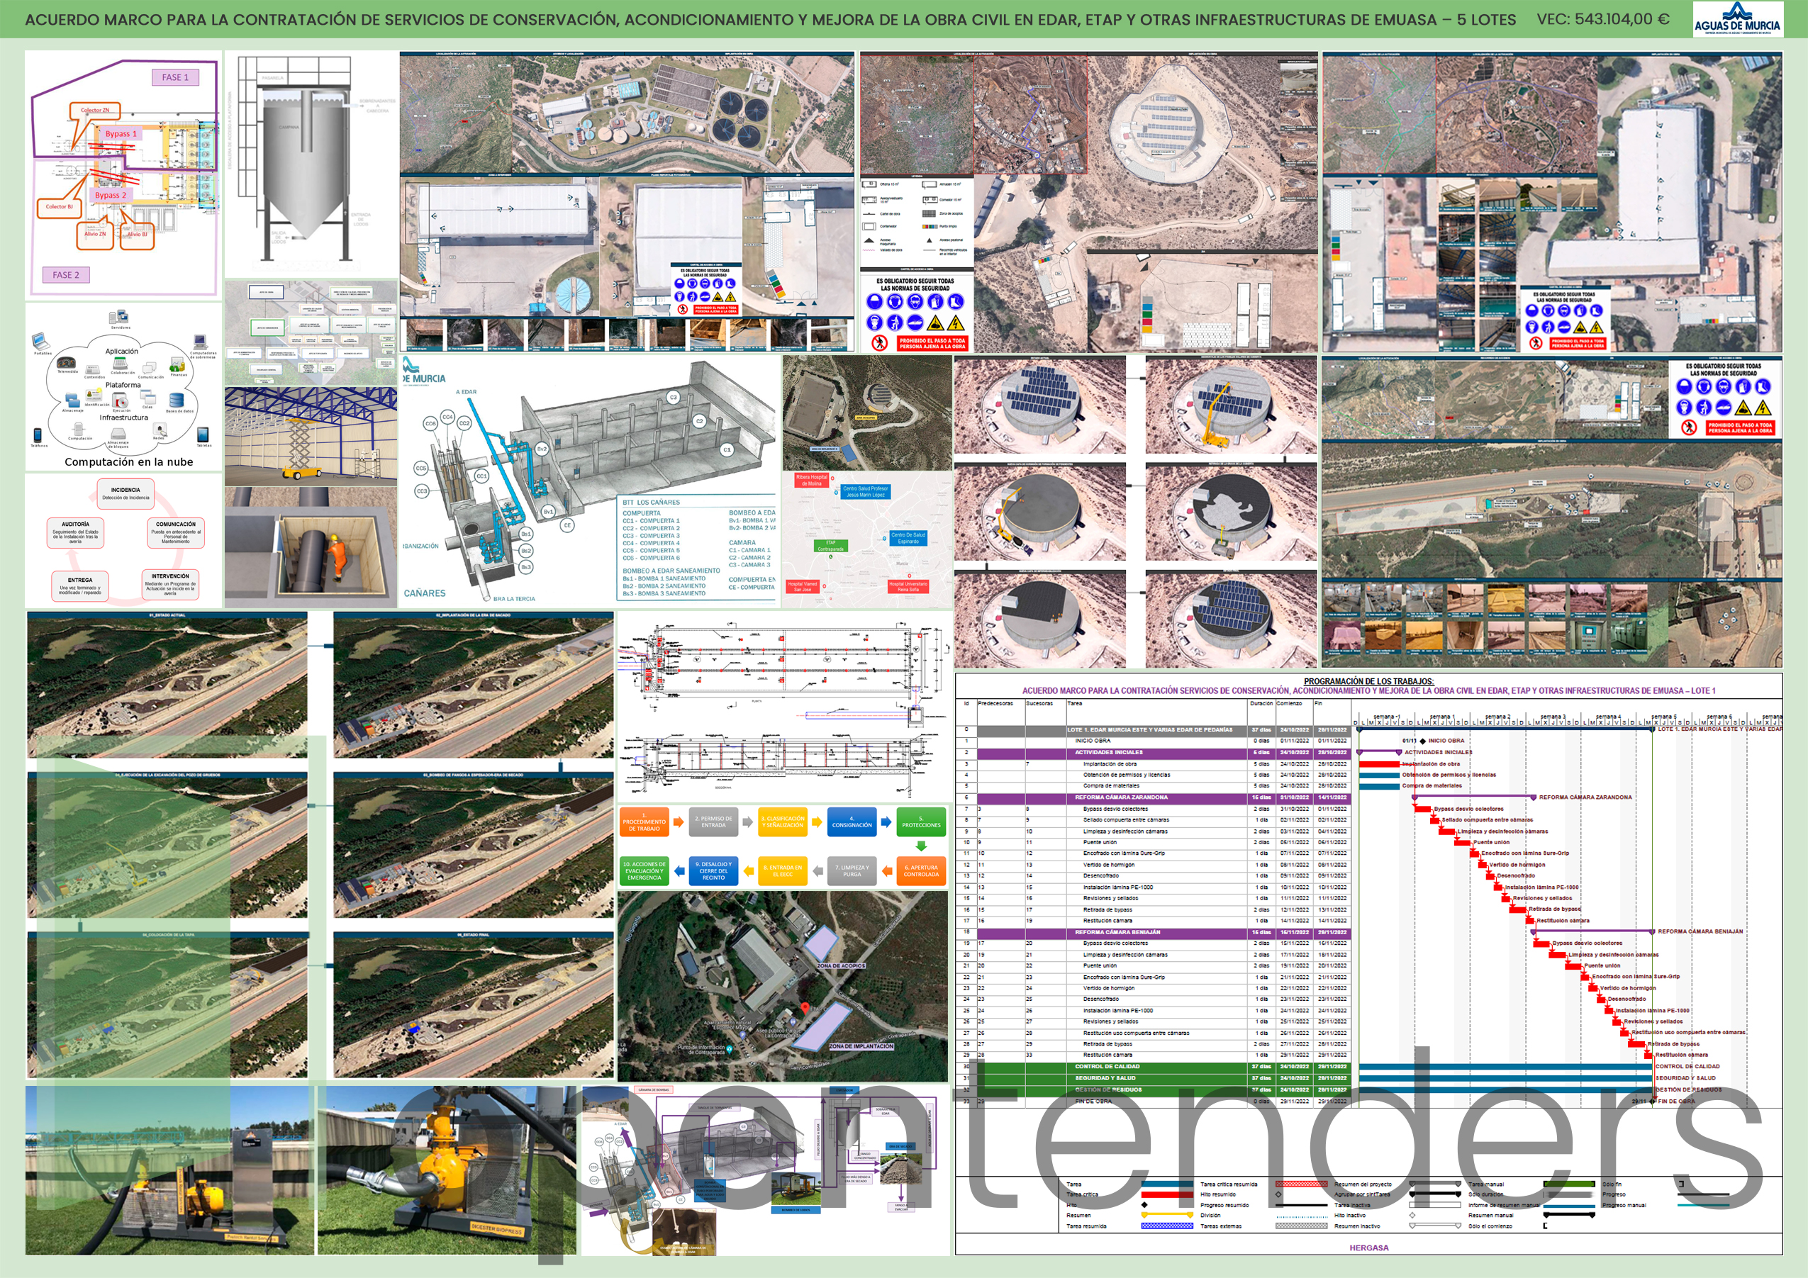Click the Tabletas icon in the cloud diagram

click(203, 435)
